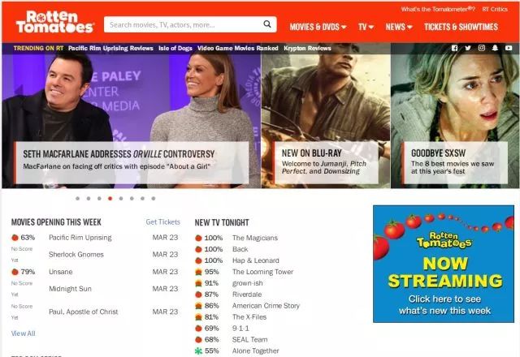520x357 pixels.
Task: Click the previous slide arrow on carousel
Action: [x=18, y=91]
